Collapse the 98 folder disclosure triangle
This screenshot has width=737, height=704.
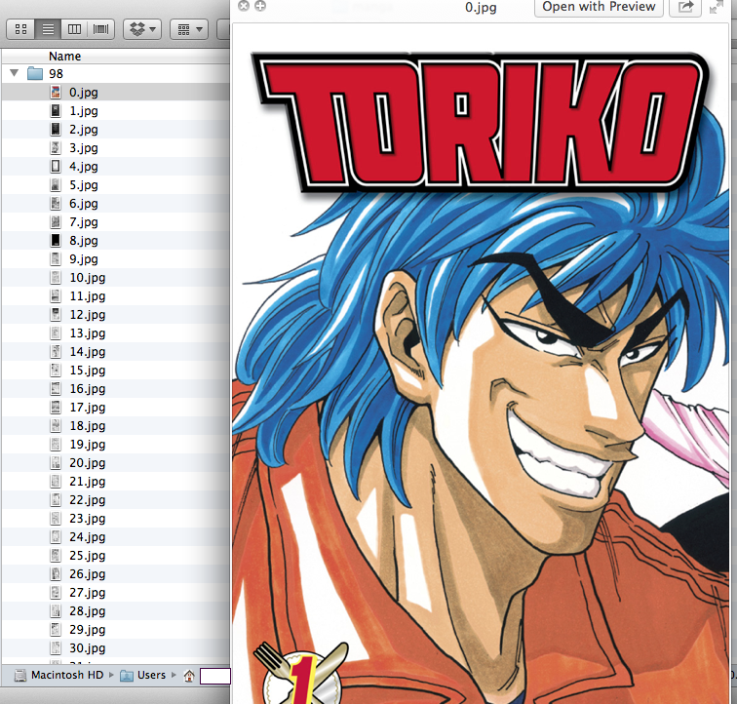click(x=14, y=73)
